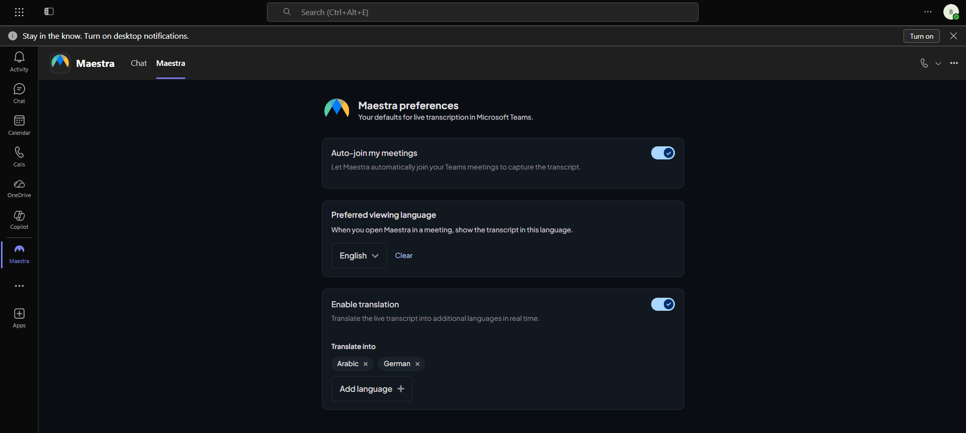Click the Maestra preferences logo
The height and width of the screenshot is (433, 966).
336,109
